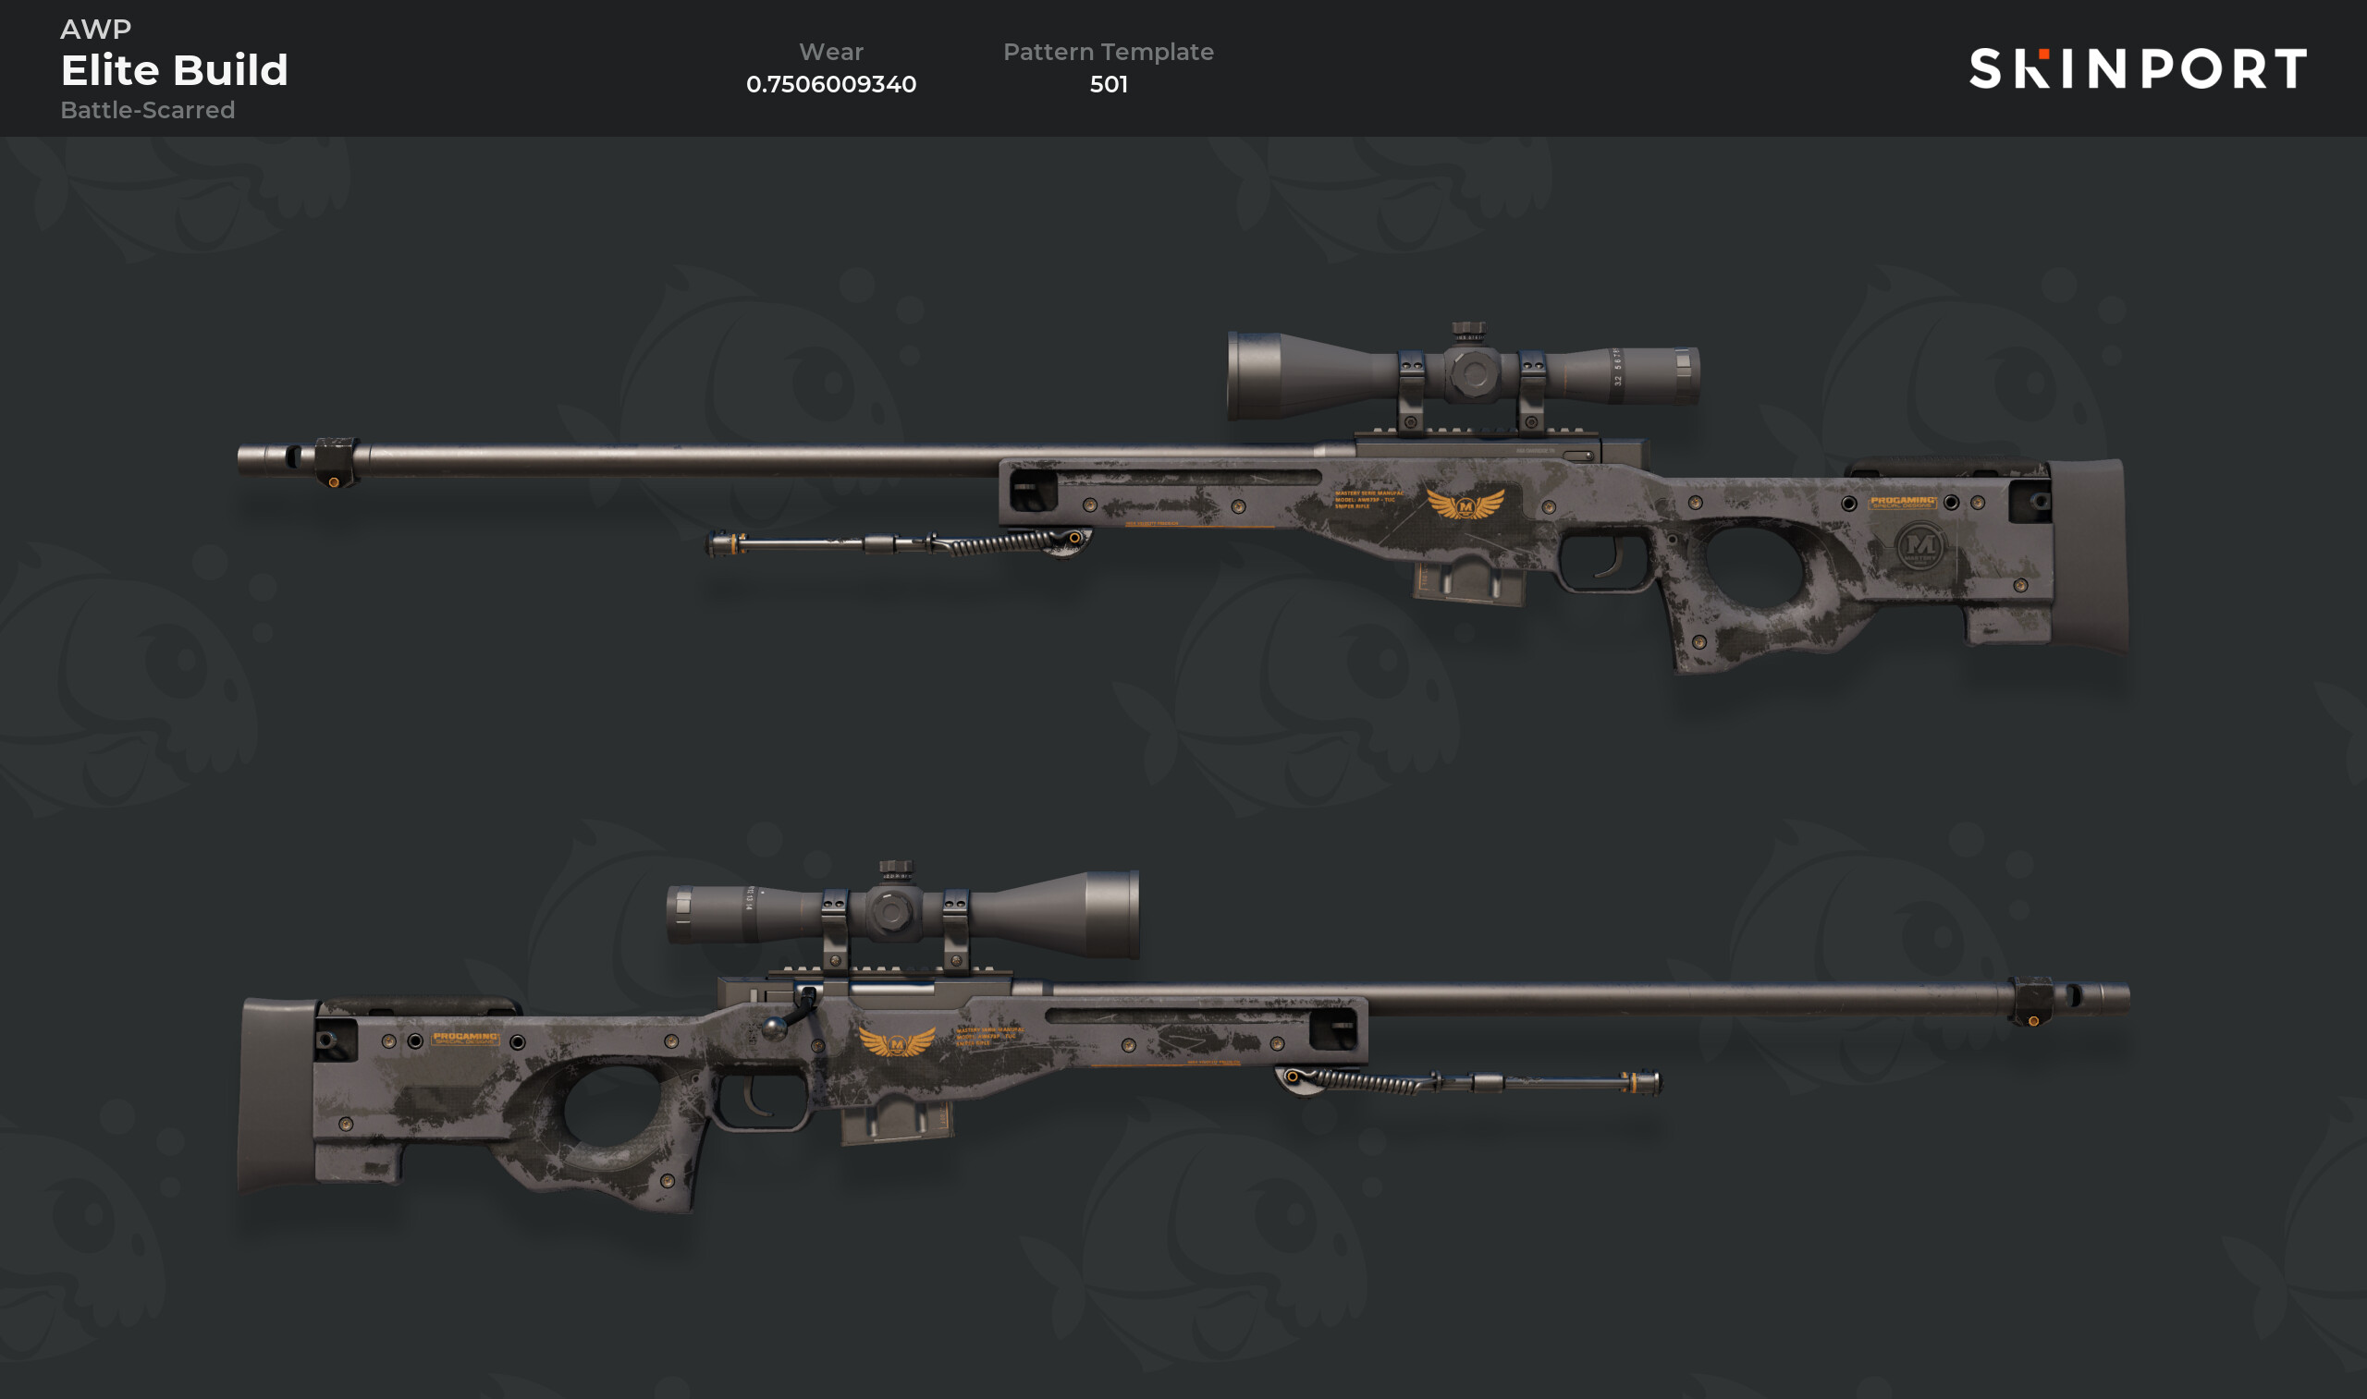Click the folded bipod under upper rifle
The image size is (2367, 1399).
tap(898, 543)
